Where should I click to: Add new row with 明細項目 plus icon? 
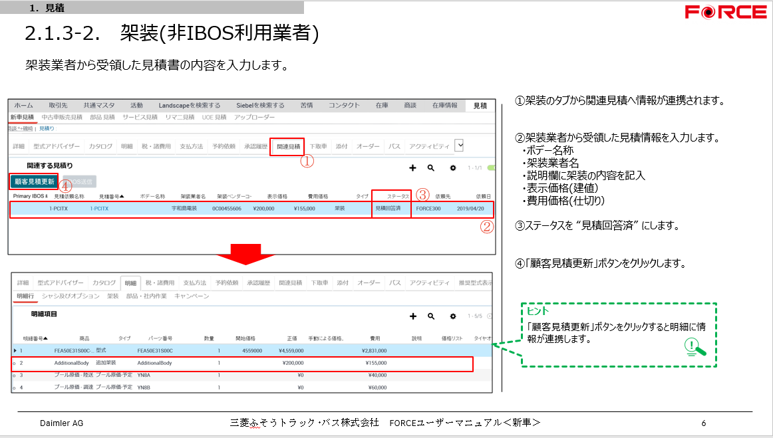pyautogui.click(x=412, y=316)
